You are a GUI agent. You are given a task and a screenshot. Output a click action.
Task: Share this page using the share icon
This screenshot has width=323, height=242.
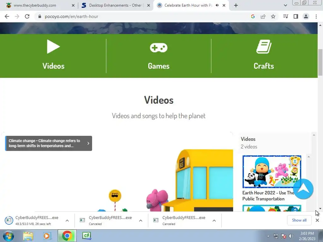263,16
